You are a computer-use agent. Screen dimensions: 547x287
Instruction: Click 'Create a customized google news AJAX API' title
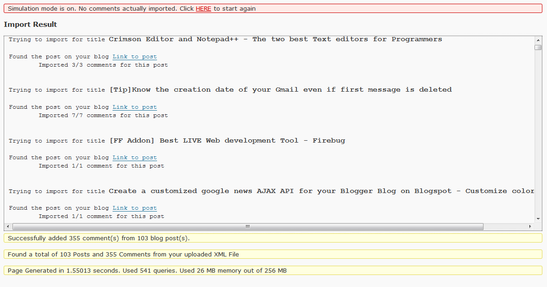(x=321, y=191)
